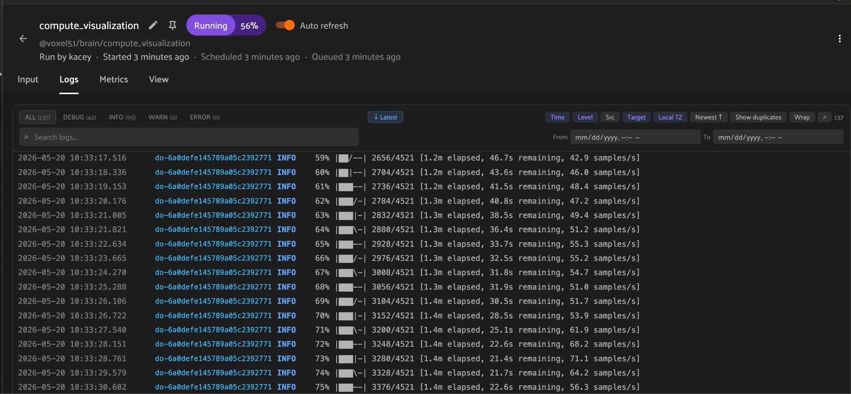Filter logs by ERROR (0)

point(204,117)
